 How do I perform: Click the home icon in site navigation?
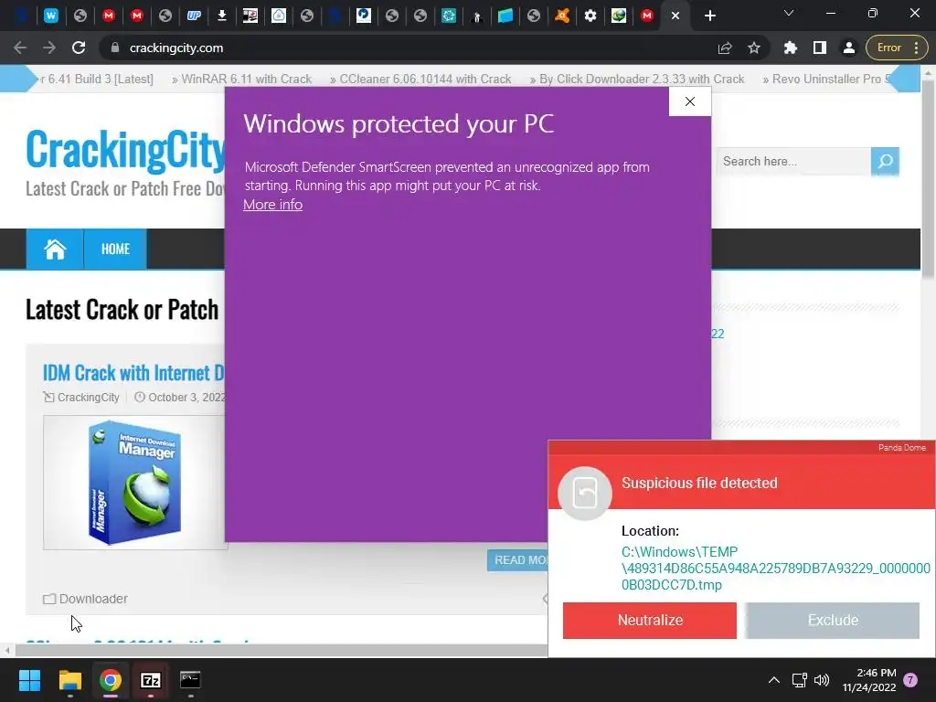click(x=55, y=249)
